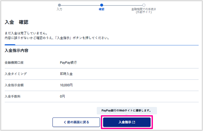Viewport: 203px width, 131px height.
Task: Go back with 前の画面に戻る button
Action: pyautogui.click(x=76, y=122)
